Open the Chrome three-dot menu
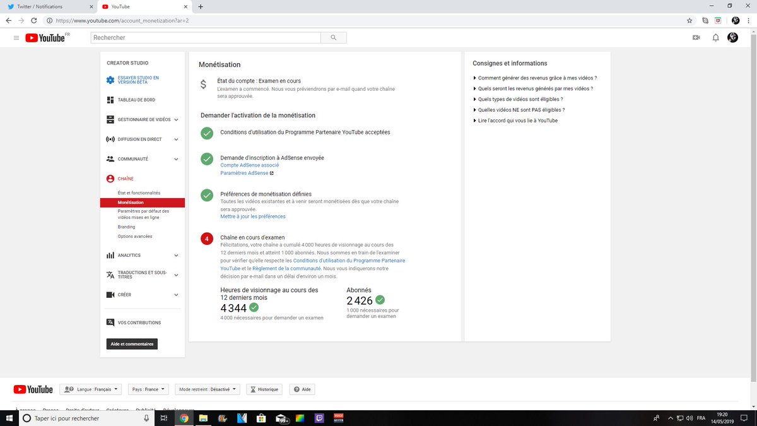The image size is (757, 426). (749, 20)
